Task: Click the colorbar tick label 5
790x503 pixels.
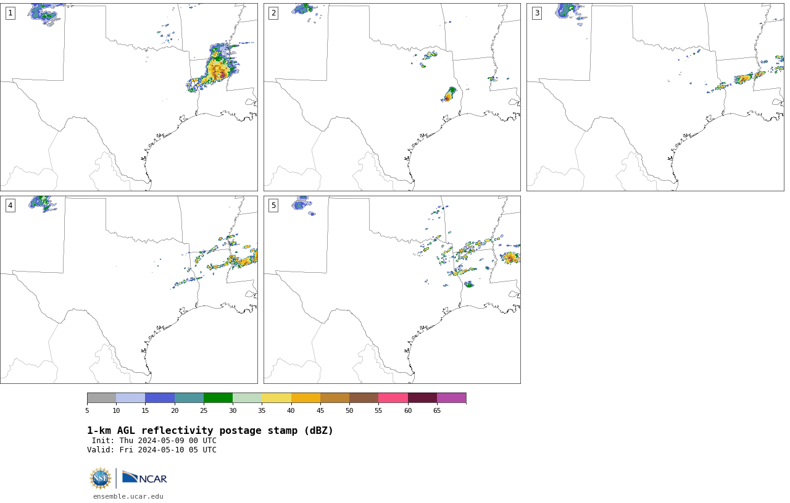Action: pos(87,410)
